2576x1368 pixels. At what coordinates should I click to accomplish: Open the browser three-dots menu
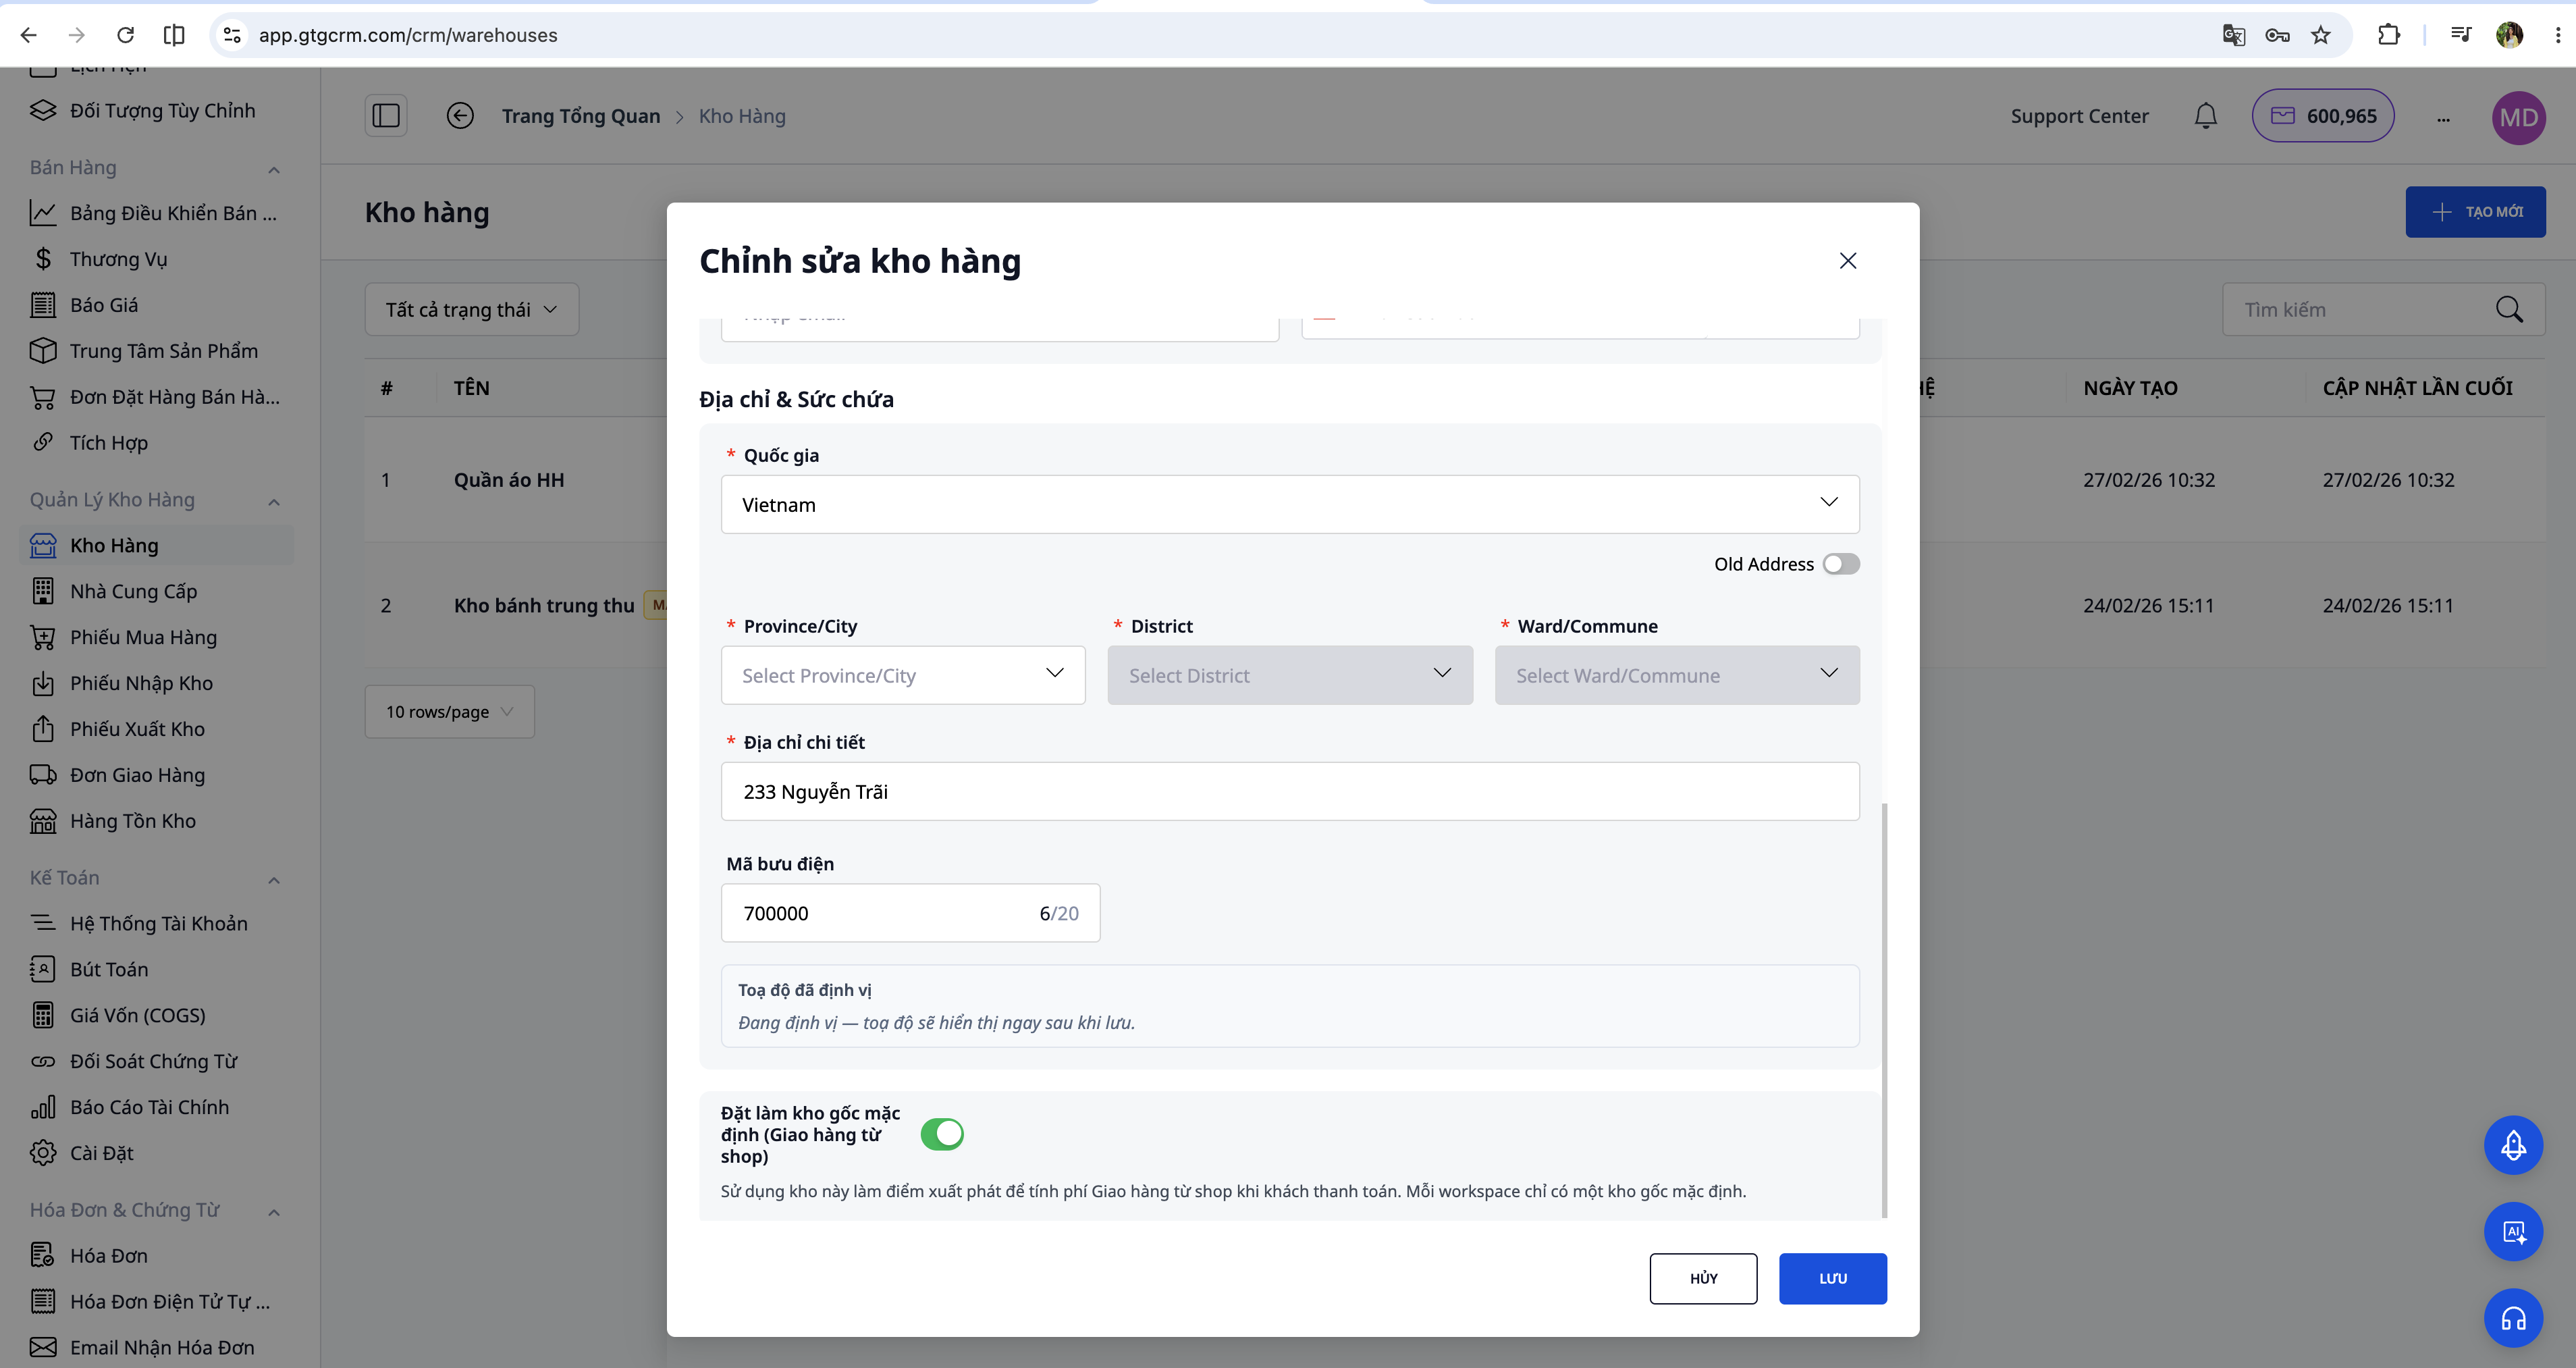(2558, 35)
